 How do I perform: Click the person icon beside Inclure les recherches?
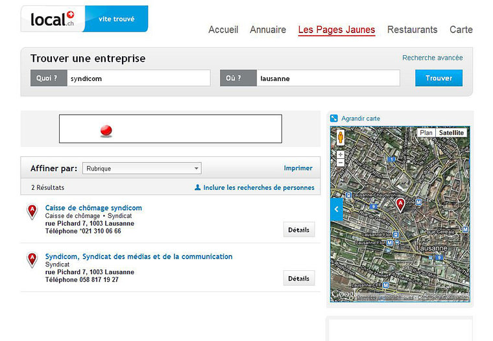[x=197, y=187]
